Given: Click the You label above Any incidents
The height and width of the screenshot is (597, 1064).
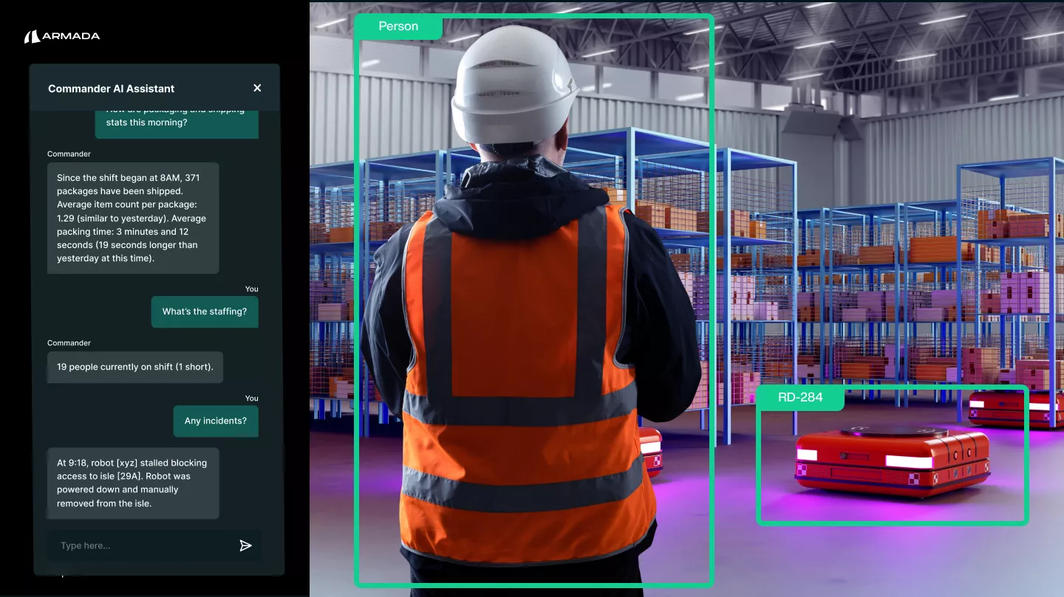Looking at the screenshot, I should [251, 398].
